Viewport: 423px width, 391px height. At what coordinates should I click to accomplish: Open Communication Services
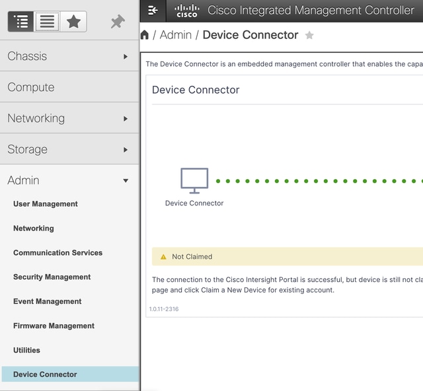pyautogui.click(x=58, y=253)
